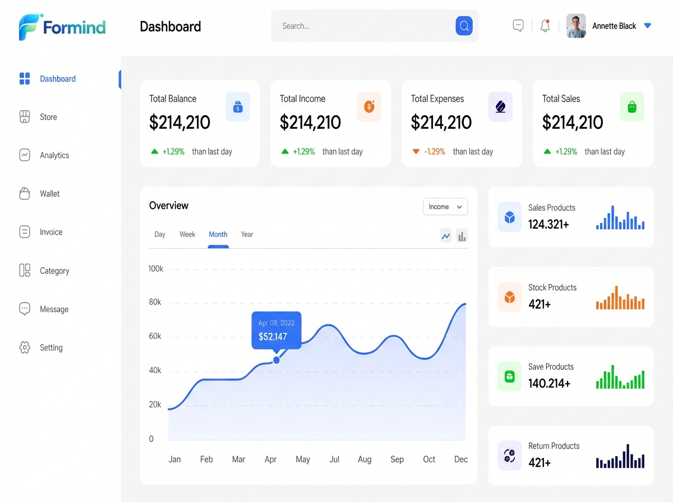The image size is (673, 502).
Task: Click the Store sidebar icon
Action: pos(25,117)
